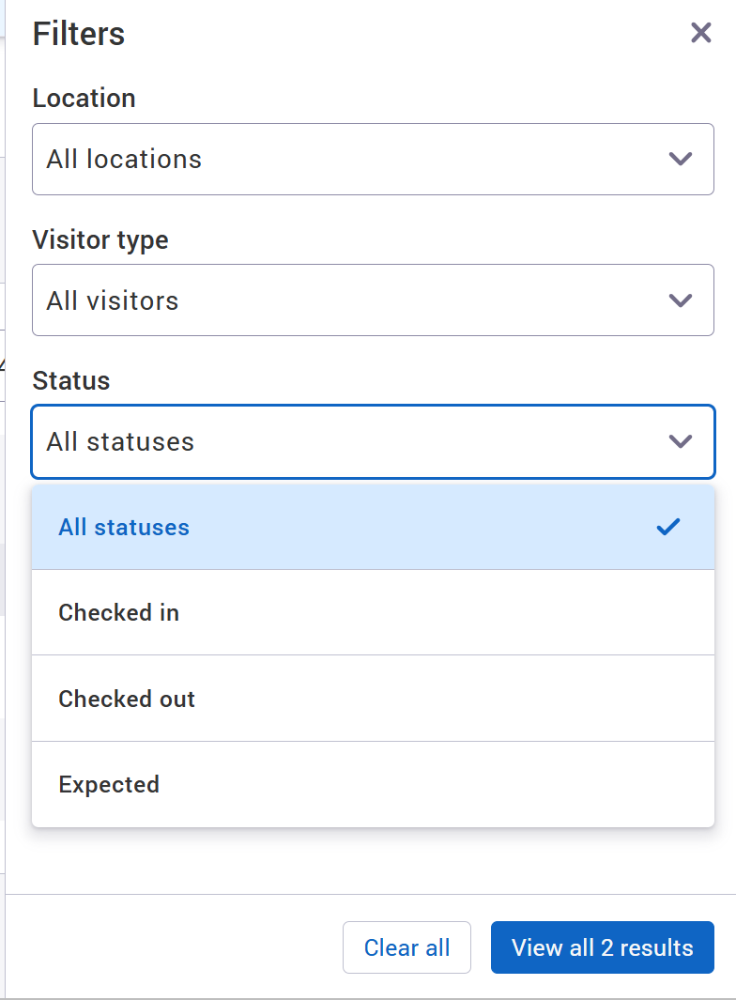This screenshot has height=1000, width=736.
Task: Select the Checked out status option
Action: pyautogui.click(x=127, y=698)
